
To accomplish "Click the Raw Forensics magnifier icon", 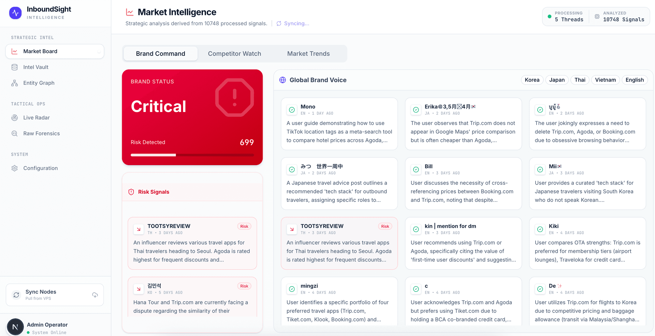I will [x=14, y=133].
